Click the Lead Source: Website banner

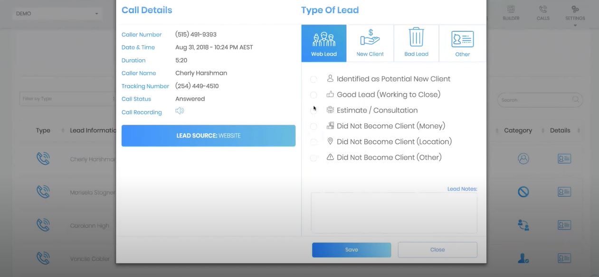coord(209,136)
